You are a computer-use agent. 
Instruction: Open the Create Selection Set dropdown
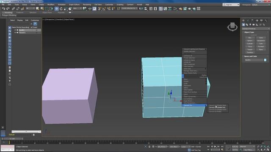[129, 8]
